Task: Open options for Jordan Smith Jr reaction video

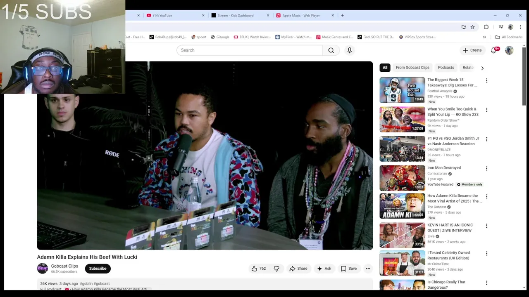Action: pyautogui.click(x=486, y=139)
